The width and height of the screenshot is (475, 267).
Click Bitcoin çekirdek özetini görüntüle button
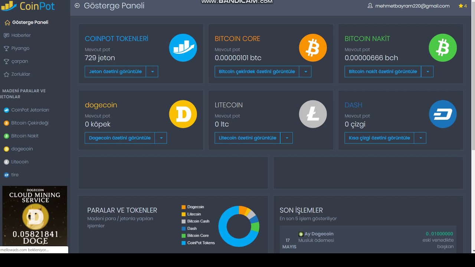click(x=257, y=72)
